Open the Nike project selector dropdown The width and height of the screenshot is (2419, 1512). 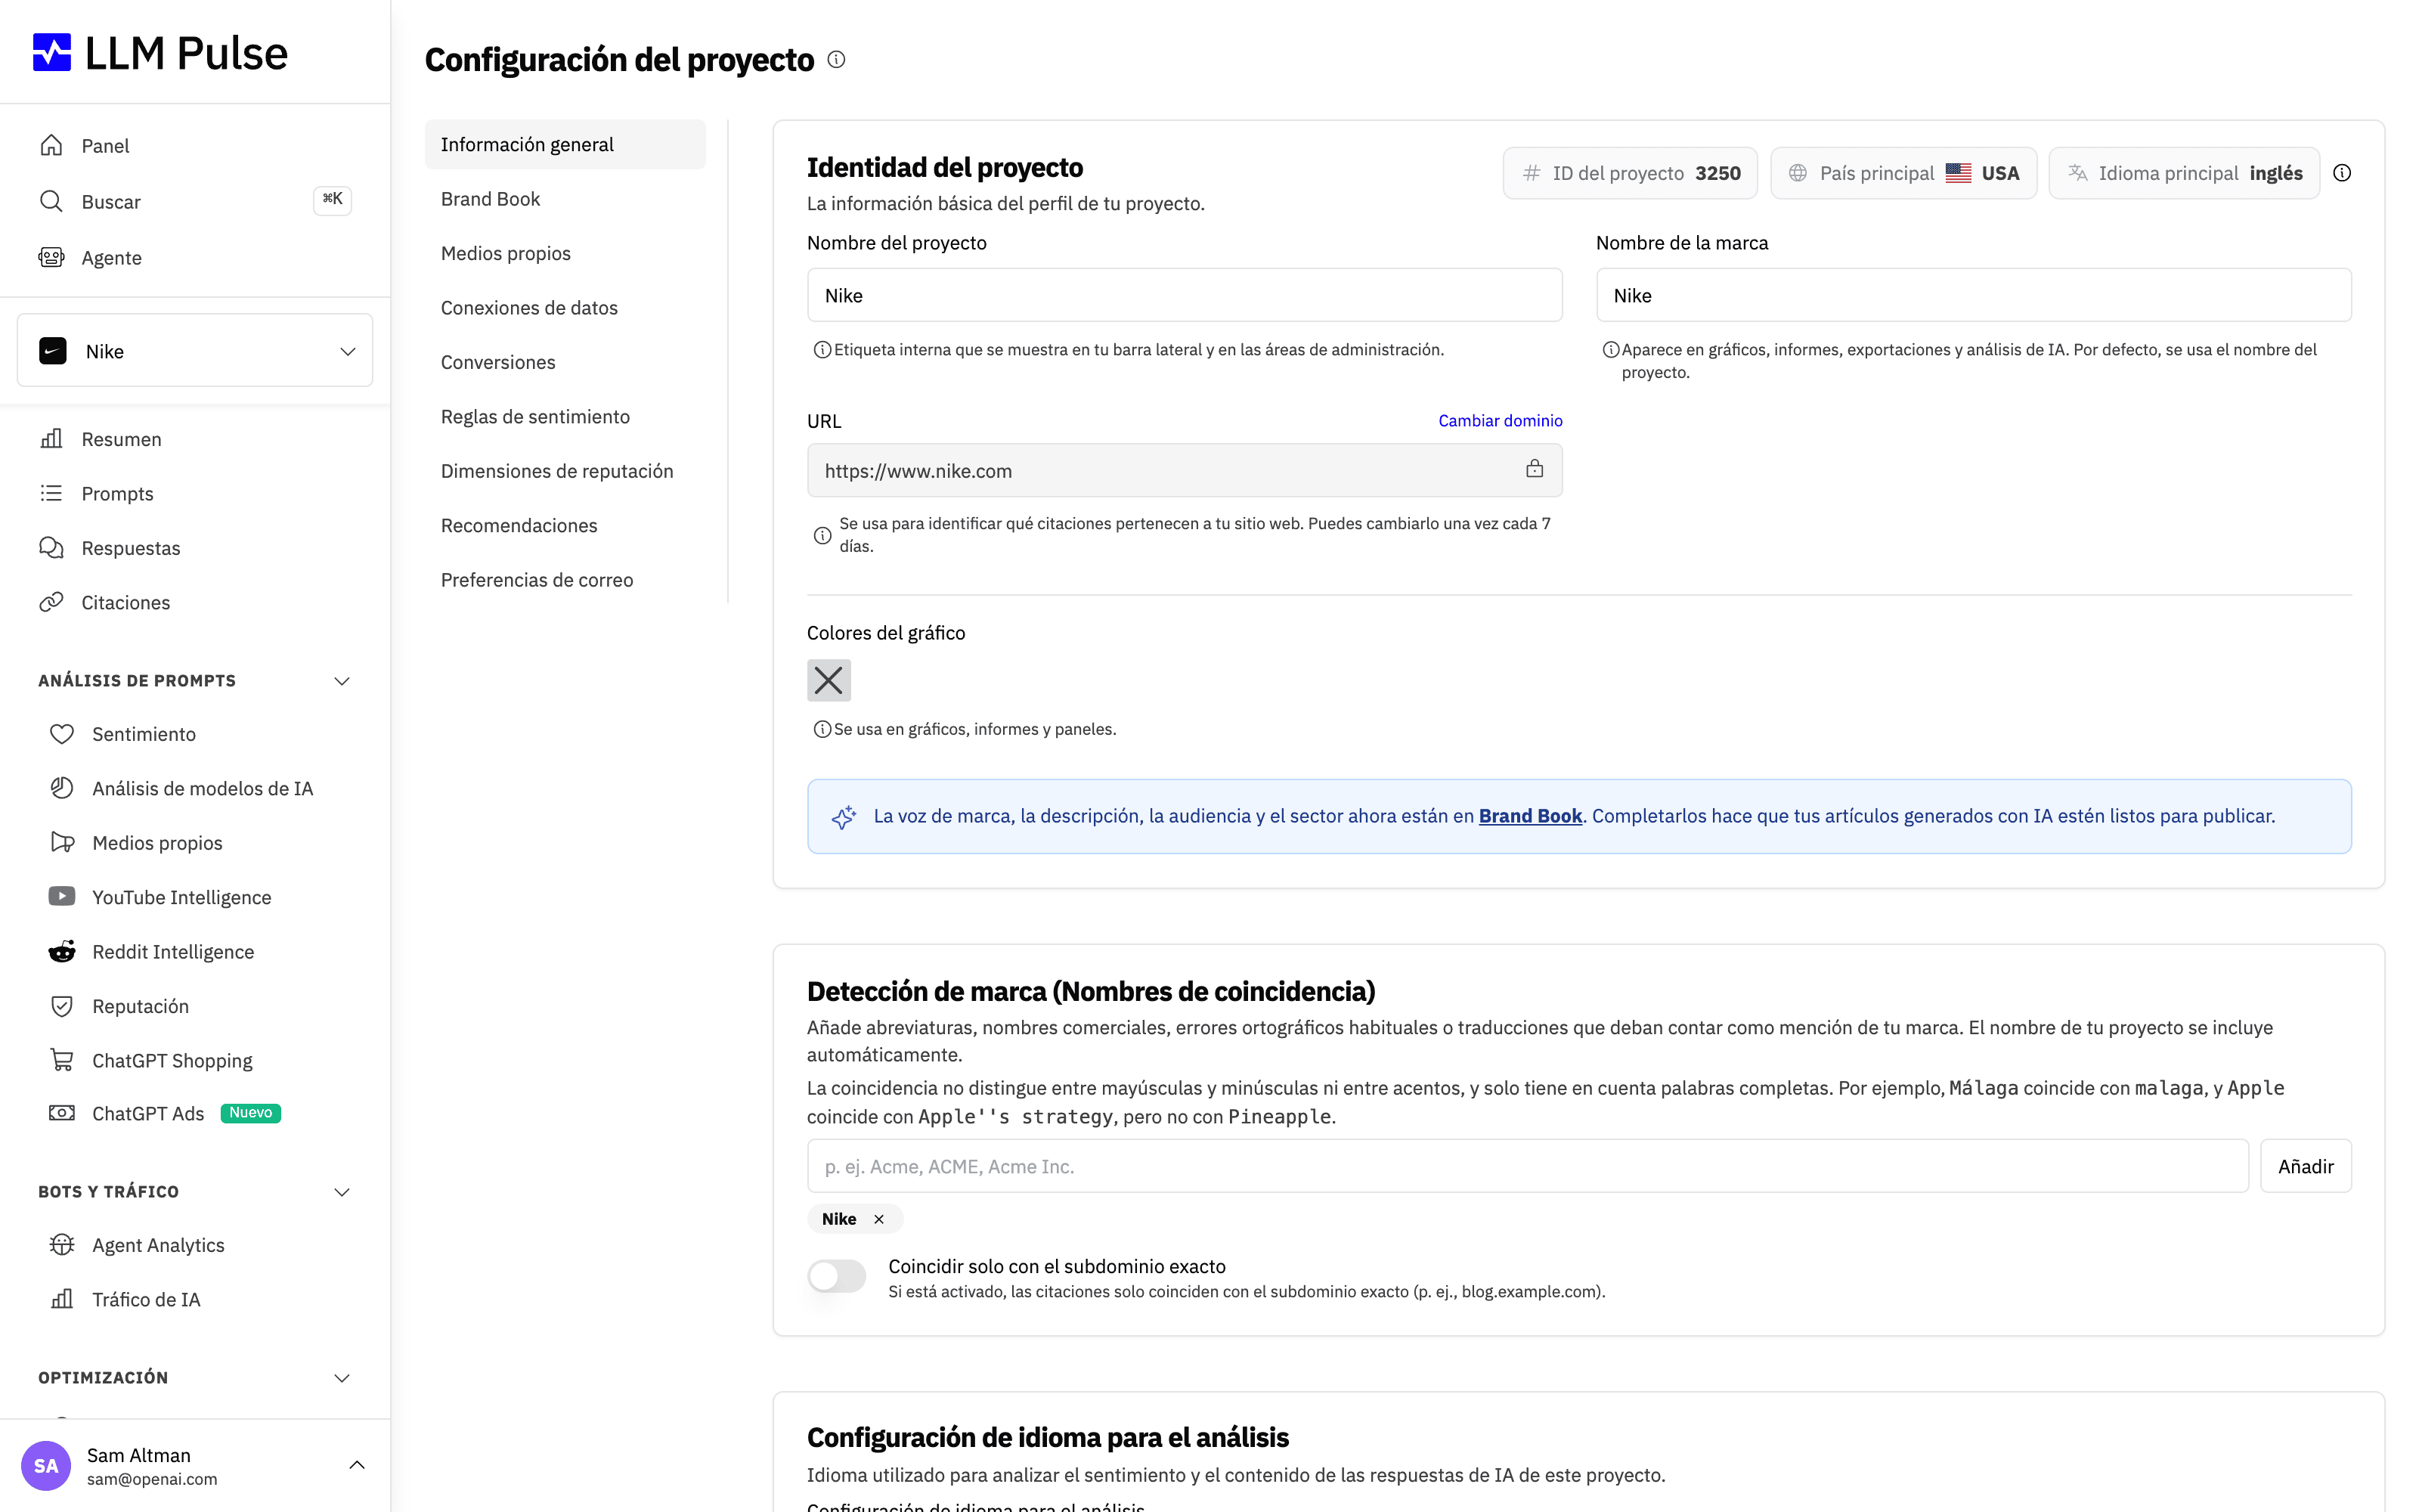point(195,350)
